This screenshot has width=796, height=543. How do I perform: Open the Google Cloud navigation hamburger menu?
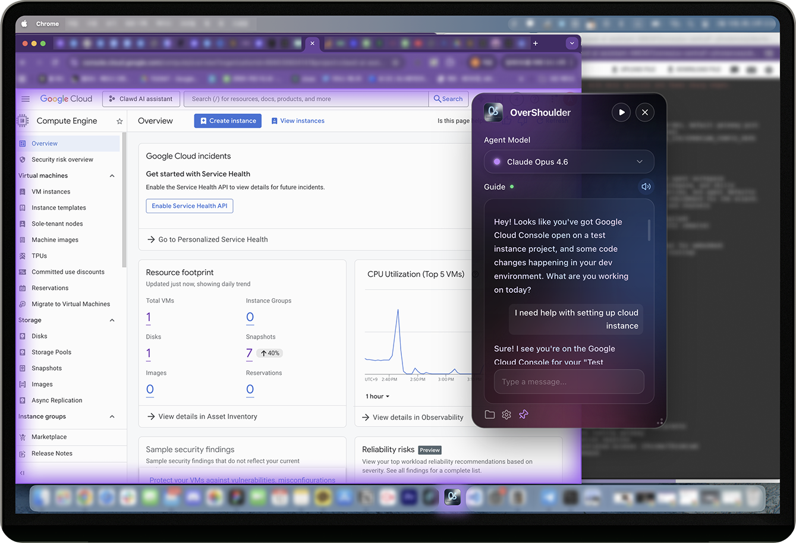click(25, 99)
